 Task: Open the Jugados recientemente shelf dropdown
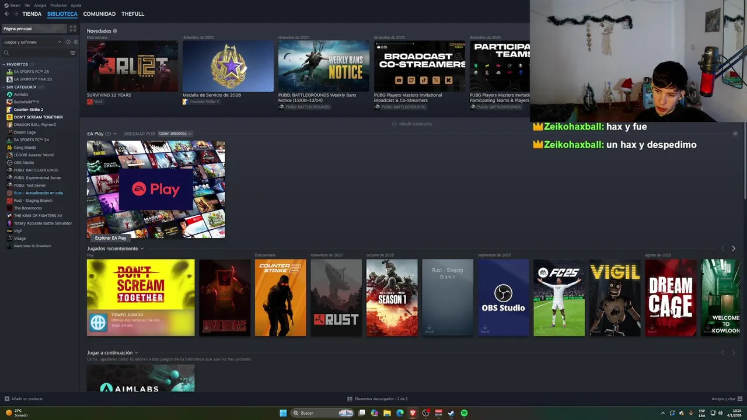[x=142, y=249]
